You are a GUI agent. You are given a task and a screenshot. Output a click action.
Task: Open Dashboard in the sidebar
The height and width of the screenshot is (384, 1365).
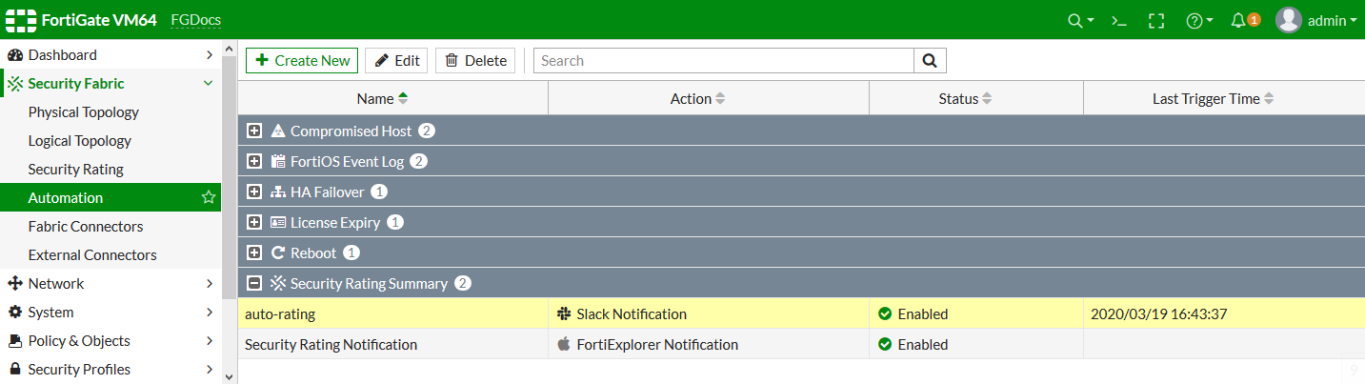pyautogui.click(x=63, y=55)
